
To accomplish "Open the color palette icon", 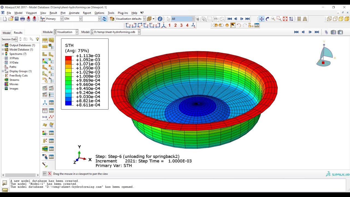I will point(112,19).
